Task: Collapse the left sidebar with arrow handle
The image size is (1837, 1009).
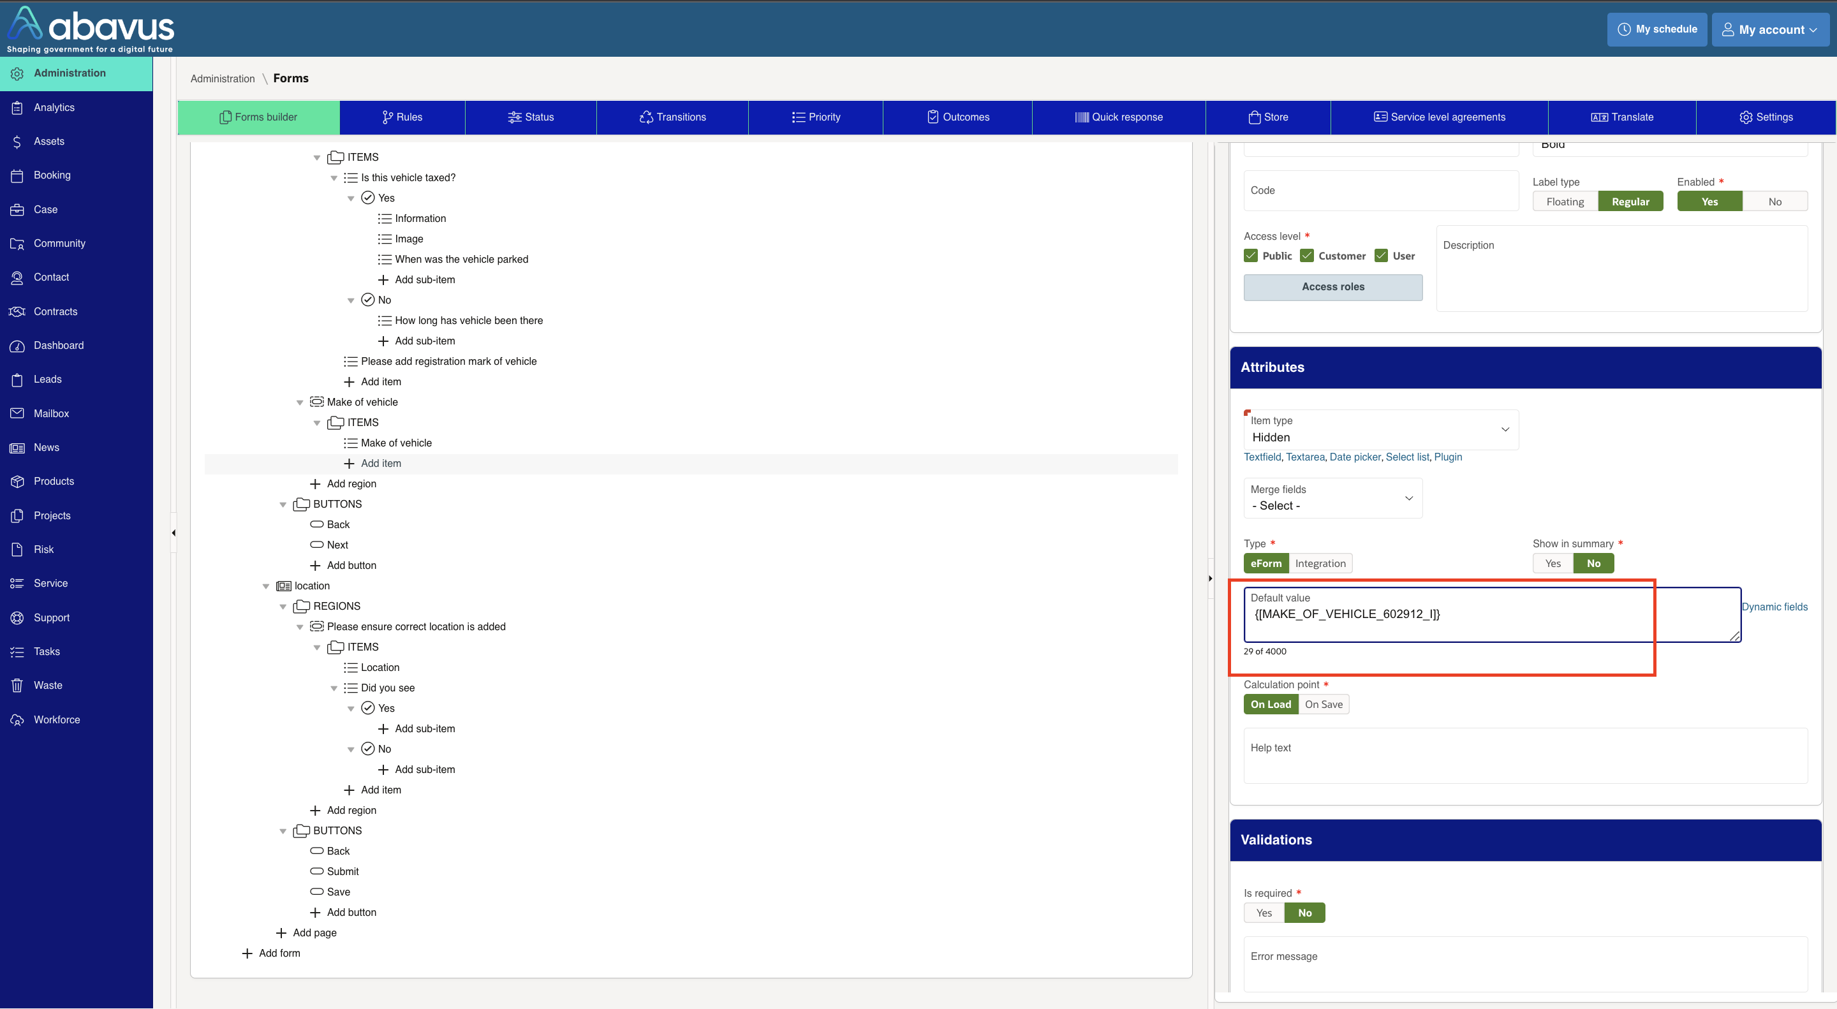Action: (x=173, y=533)
